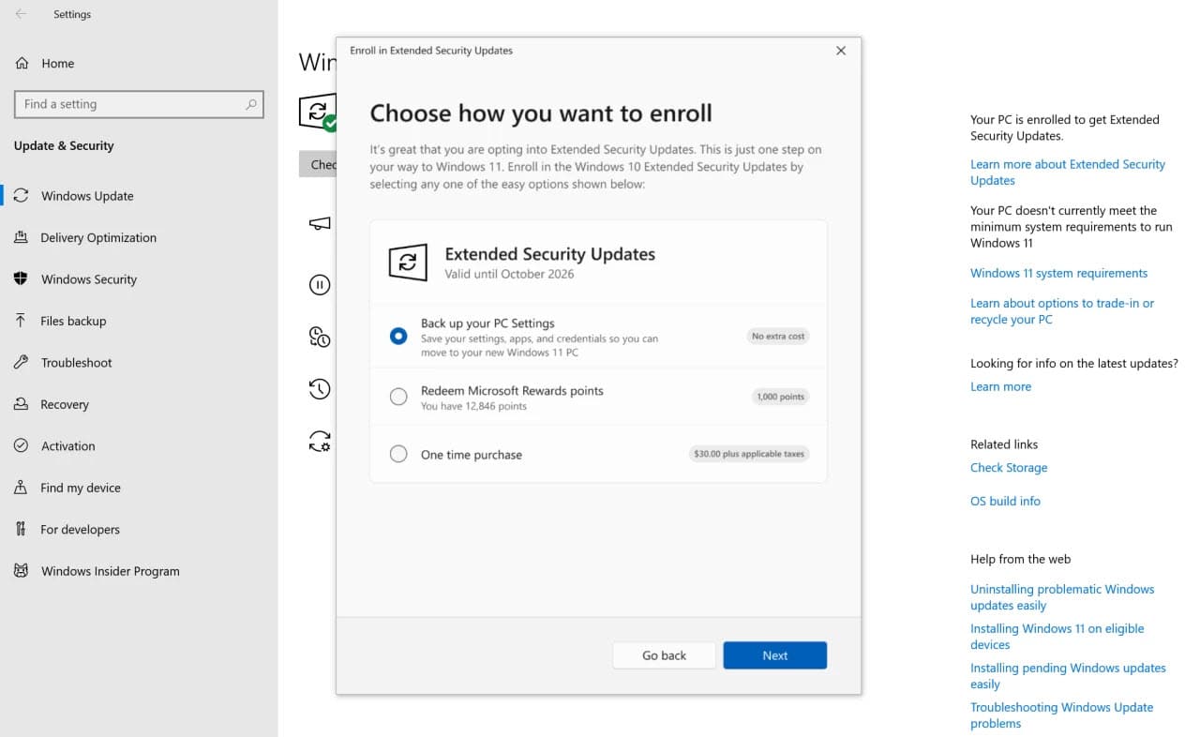This screenshot has width=1200, height=737.
Task: Go to For developers section
Action: pyautogui.click(x=80, y=530)
